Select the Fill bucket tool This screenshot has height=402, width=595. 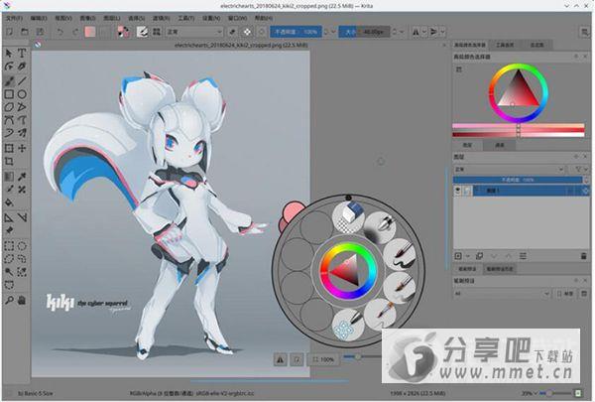9,202
